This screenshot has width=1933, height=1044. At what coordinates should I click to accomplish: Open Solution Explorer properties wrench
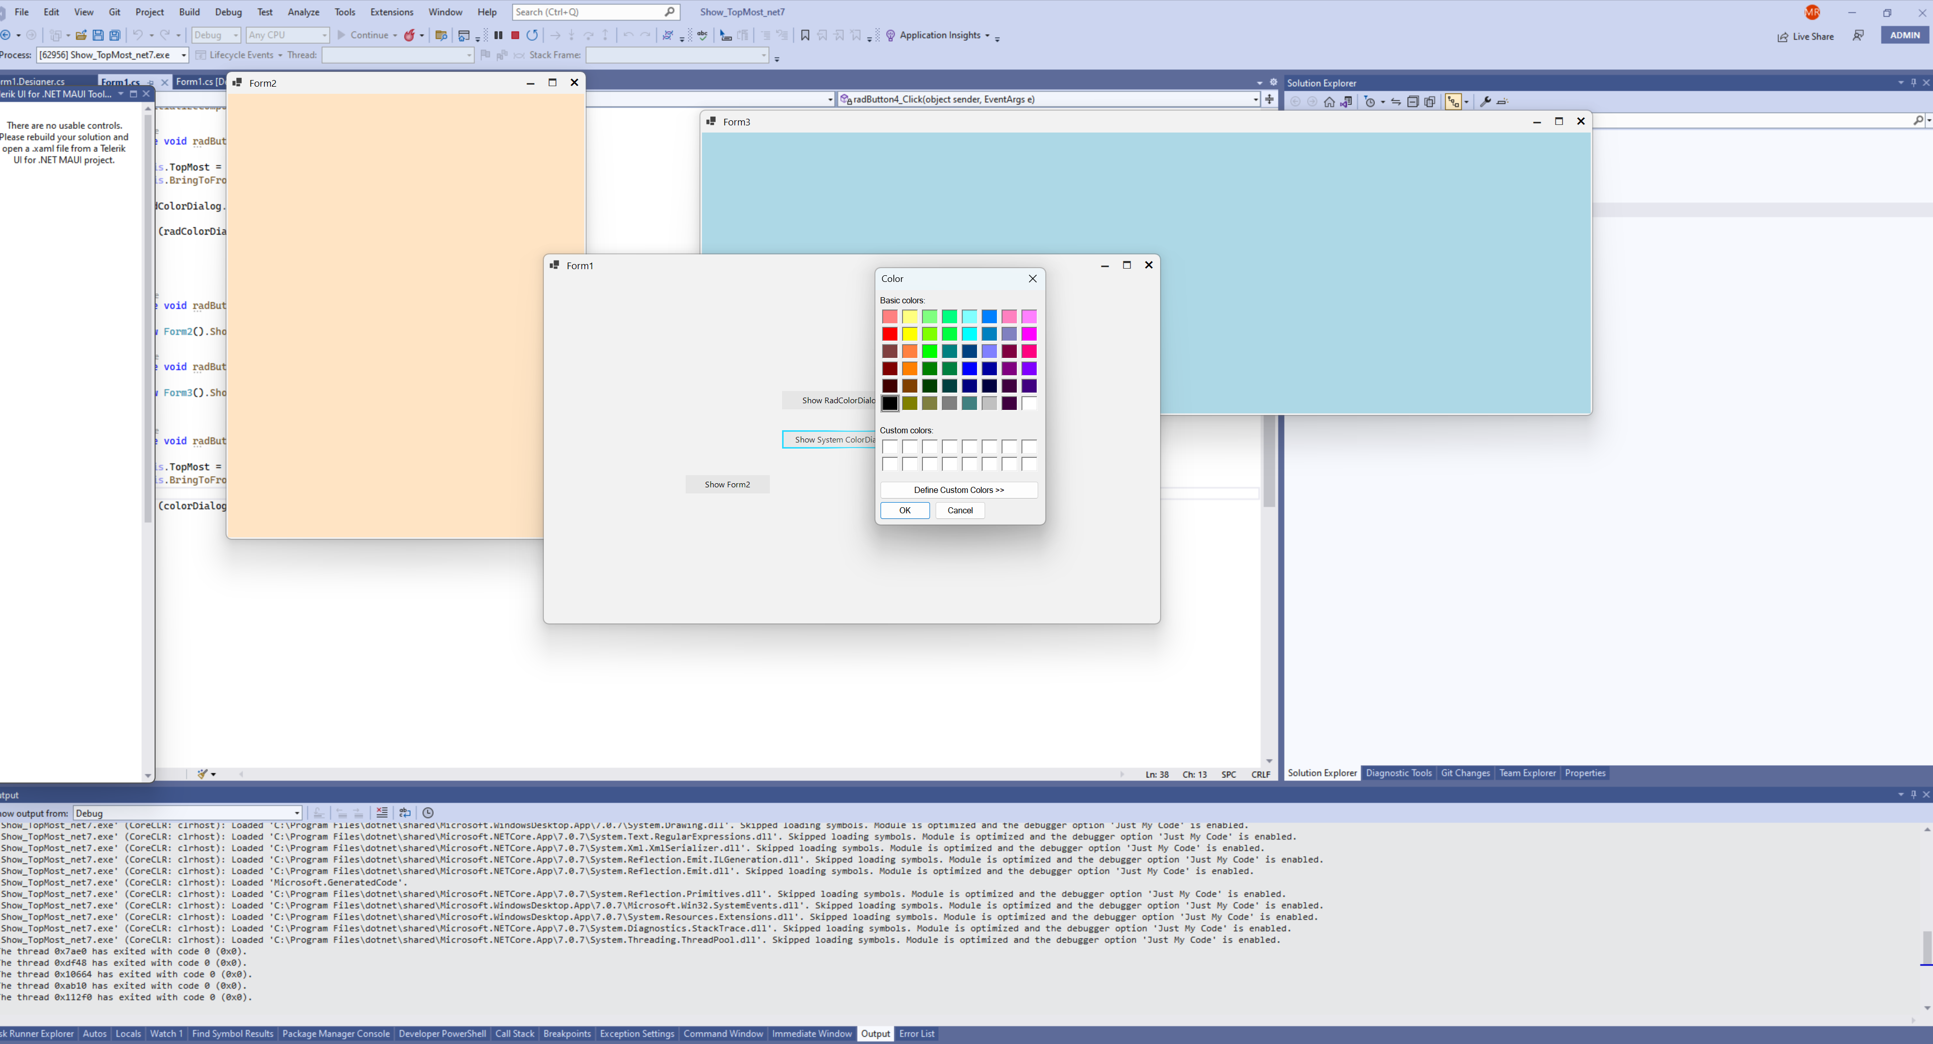(x=1484, y=102)
